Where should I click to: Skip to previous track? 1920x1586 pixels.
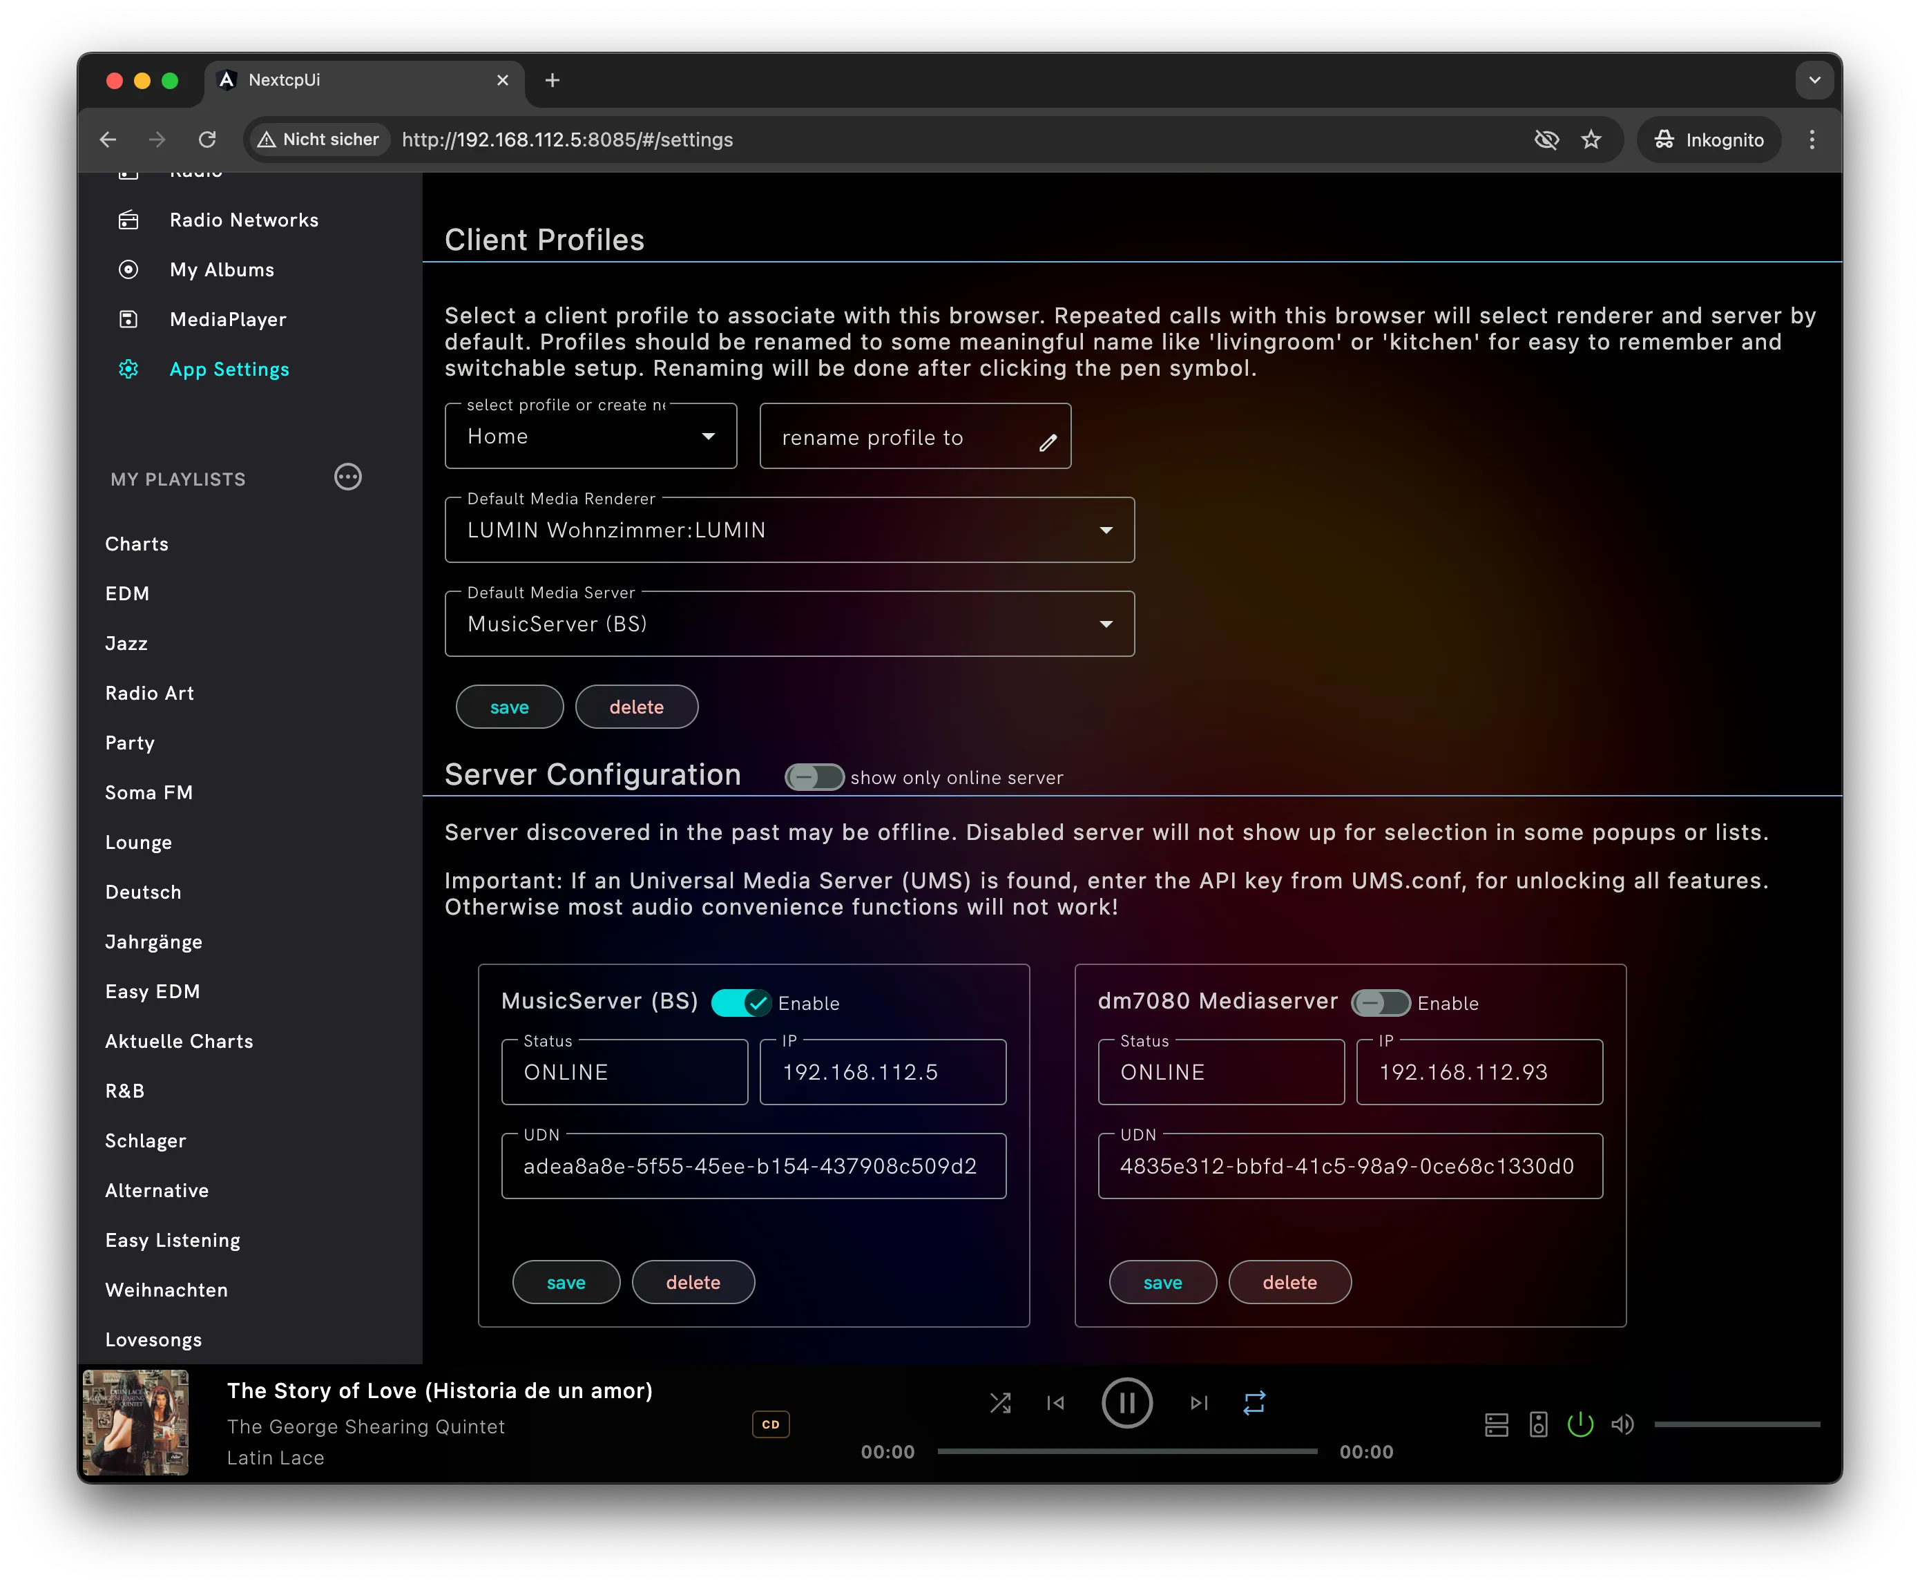(1055, 1403)
